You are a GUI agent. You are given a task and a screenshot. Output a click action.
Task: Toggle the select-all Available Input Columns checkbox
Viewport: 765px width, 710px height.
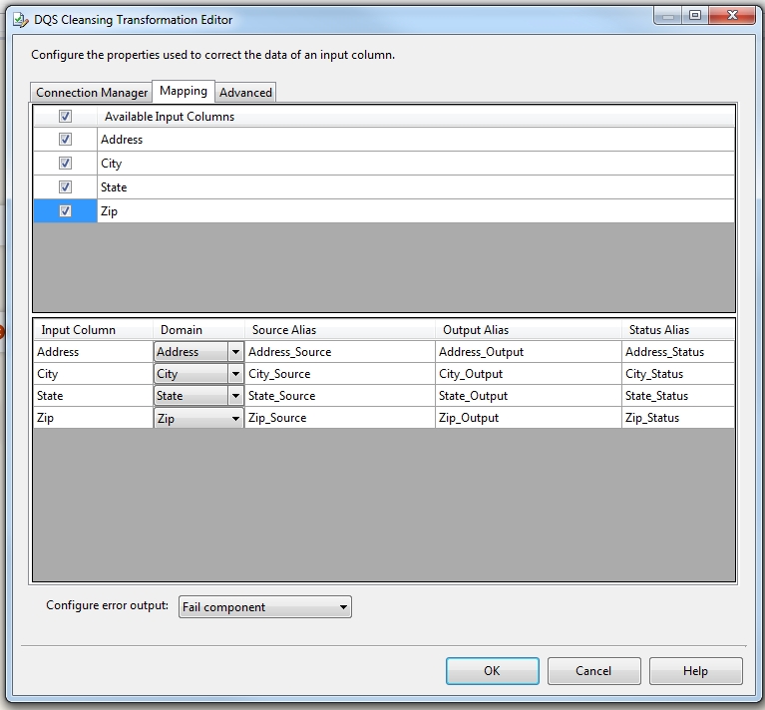pyautogui.click(x=66, y=117)
